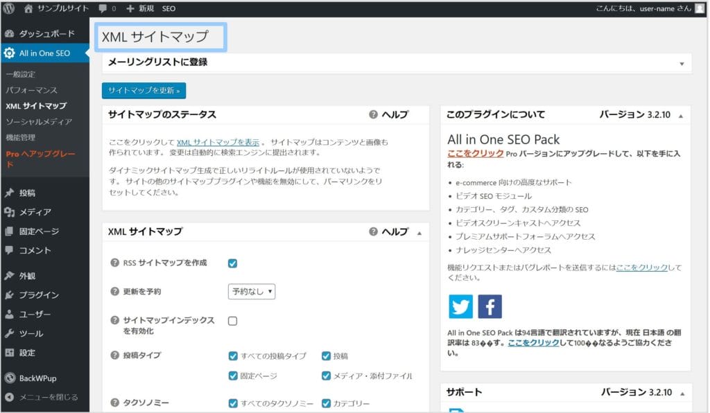Open the WordPress logo menu

8,8
